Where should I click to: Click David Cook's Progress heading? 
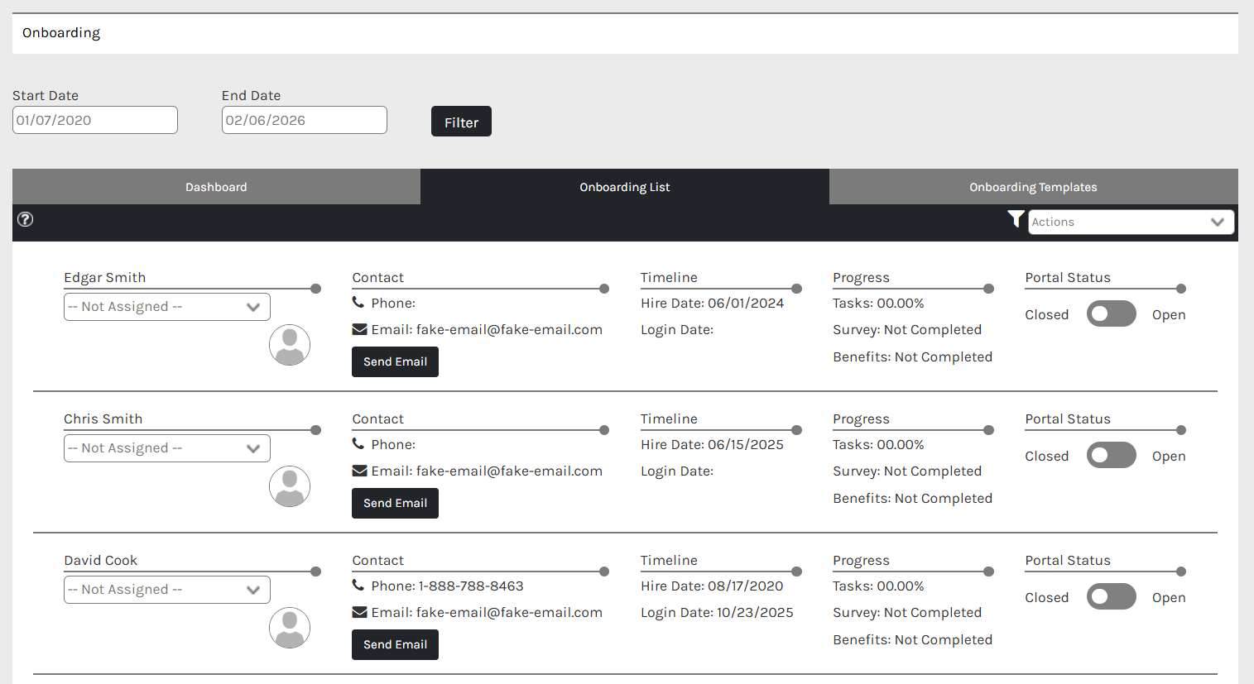(x=861, y=560)
